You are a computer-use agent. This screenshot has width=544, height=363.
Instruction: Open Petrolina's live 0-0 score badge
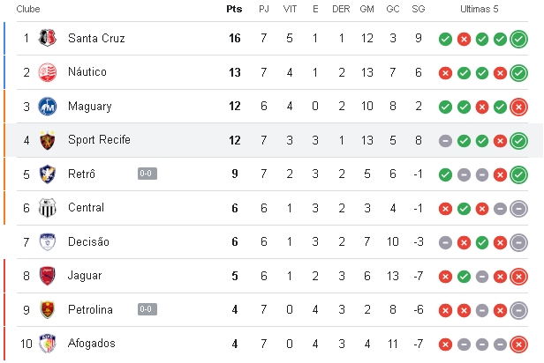tap(147, 309)
